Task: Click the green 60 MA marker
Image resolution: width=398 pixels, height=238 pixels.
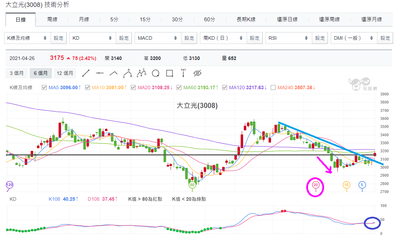Action: click(x=192, y=185)
